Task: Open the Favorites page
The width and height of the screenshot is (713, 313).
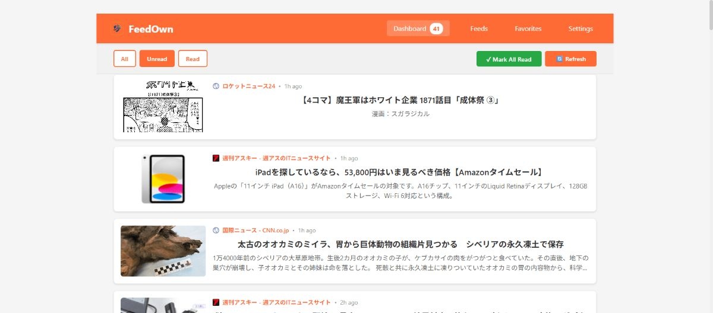Action: point(528,28)
